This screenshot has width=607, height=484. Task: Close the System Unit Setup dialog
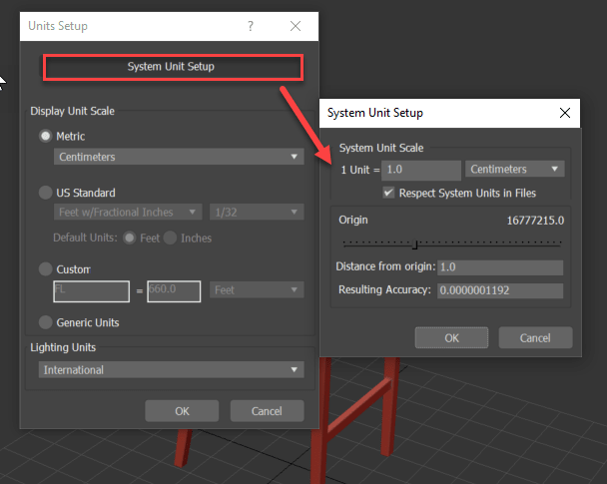[x=565, y=113]
